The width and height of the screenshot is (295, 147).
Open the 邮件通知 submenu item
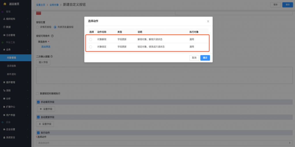coord(12,74)
